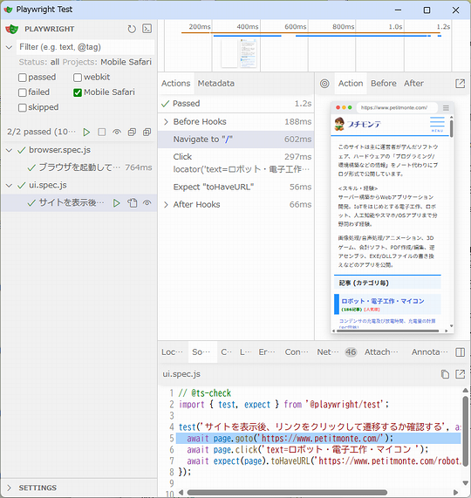Image resolution: width=471 pixels, height=498 pixels.
Task: Uncheck the Mobile Safari project
Action: click(78, 92)
